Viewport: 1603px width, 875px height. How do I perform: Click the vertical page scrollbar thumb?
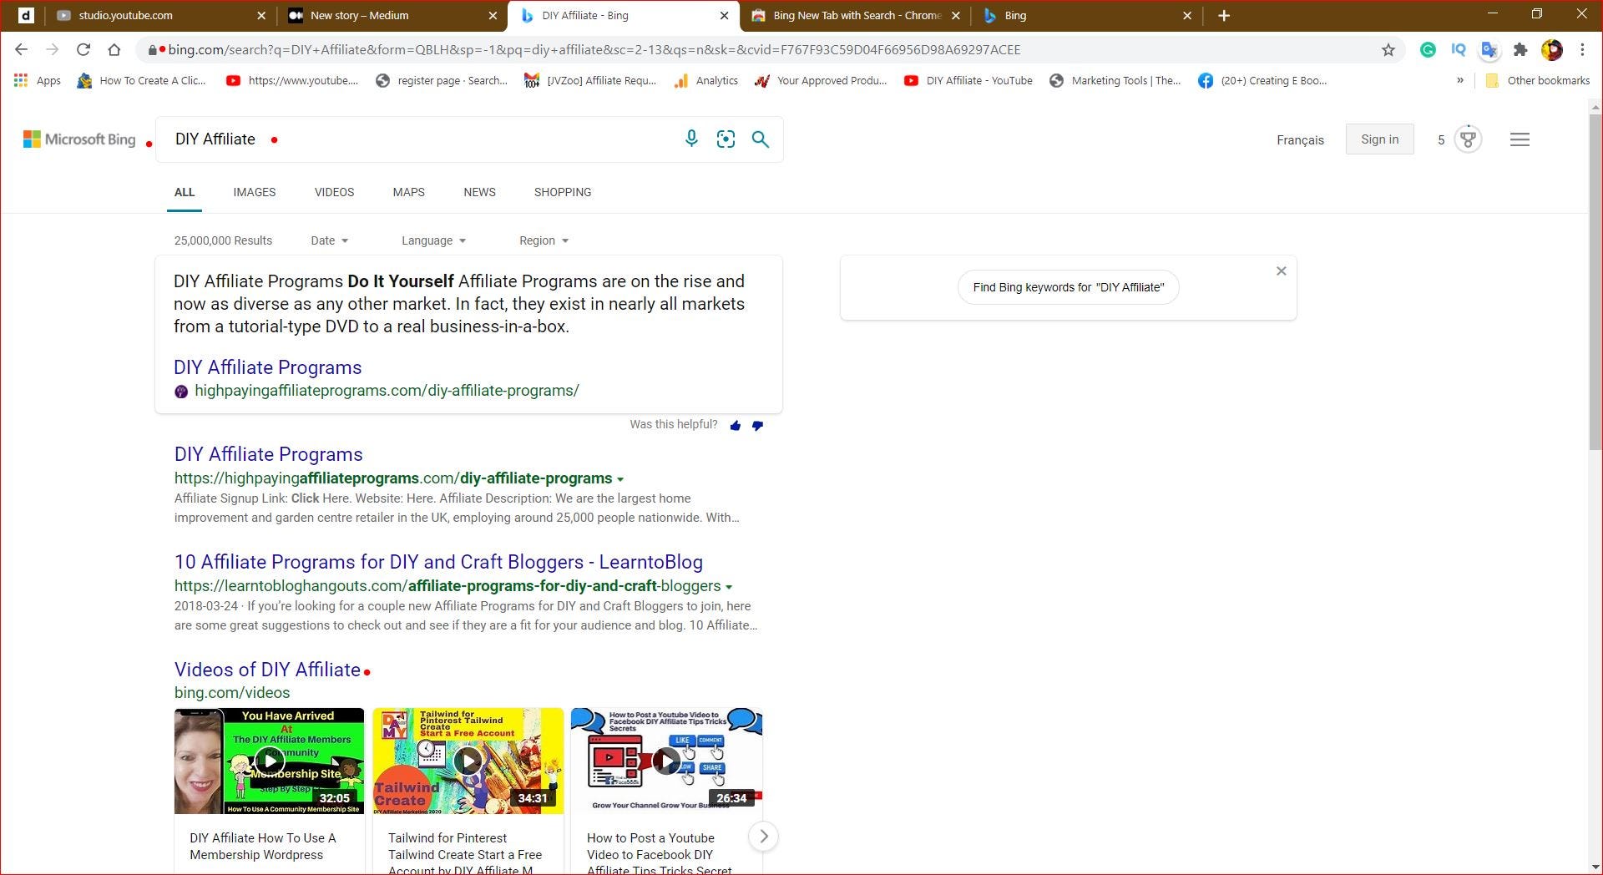click(1595, 284)
